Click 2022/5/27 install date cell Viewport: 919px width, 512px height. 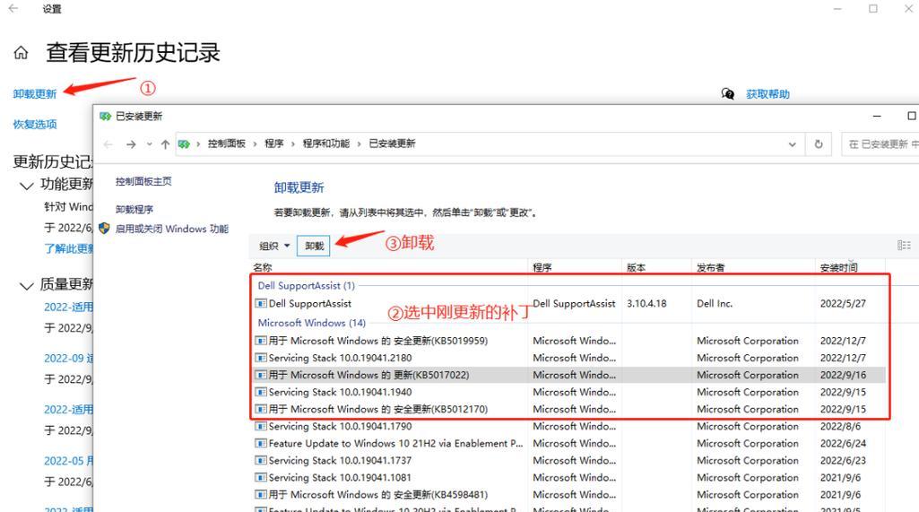[x=843, y=303]
